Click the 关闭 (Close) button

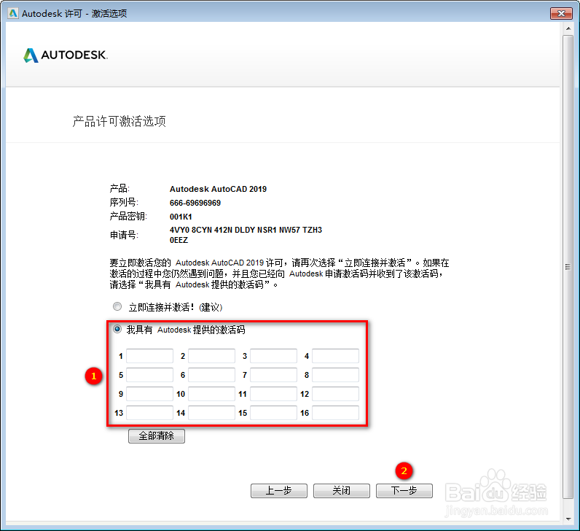click(342, 491)
